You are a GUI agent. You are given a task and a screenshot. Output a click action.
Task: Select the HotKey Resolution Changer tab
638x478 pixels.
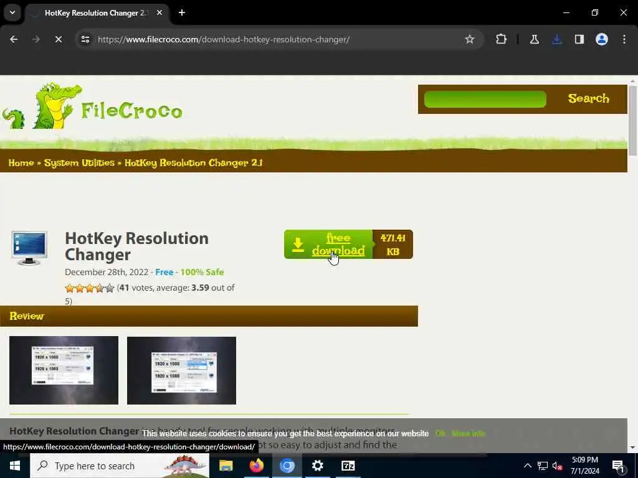tap(95, 13)
